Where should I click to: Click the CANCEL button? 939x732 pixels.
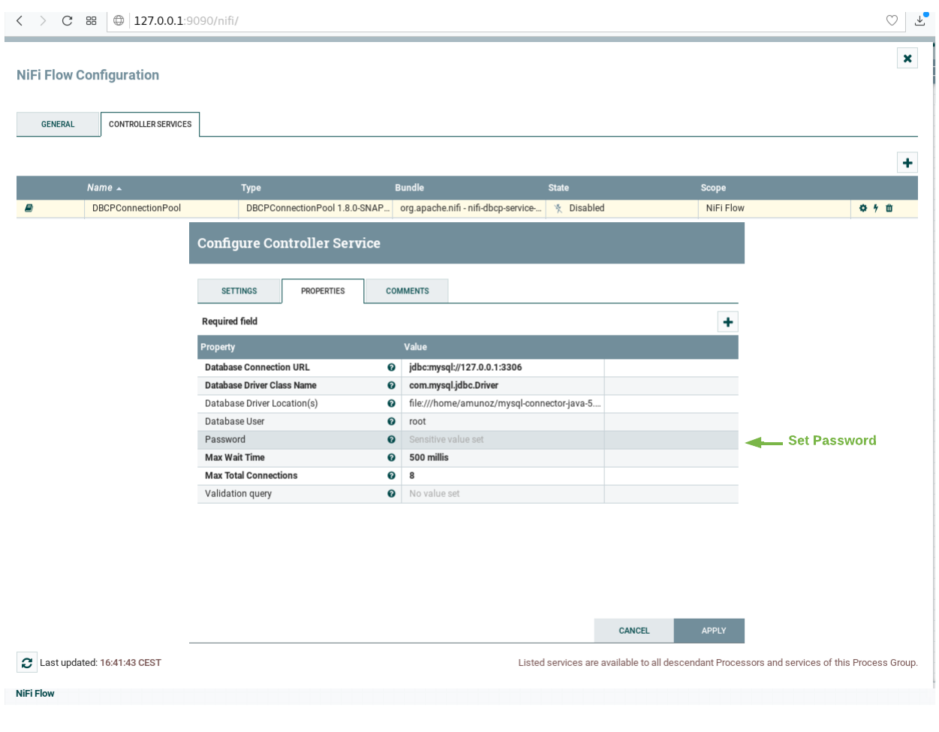634,631
